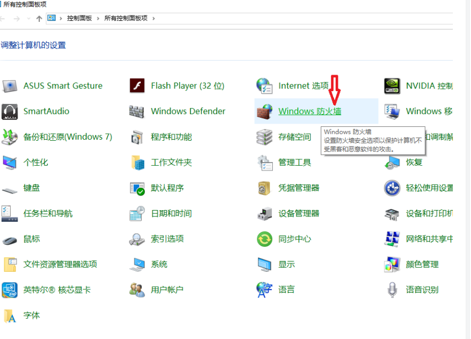This screenshot has width=471, height=339.
Task: Click the 设备管理器 icon
Action: tap(265, 214)
